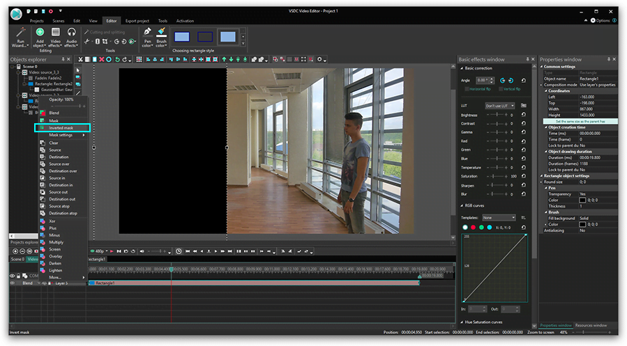Viewport: 627px width, 346px height.
Task: Collapse the Basic correction section
Action: [x=462, y=68]
